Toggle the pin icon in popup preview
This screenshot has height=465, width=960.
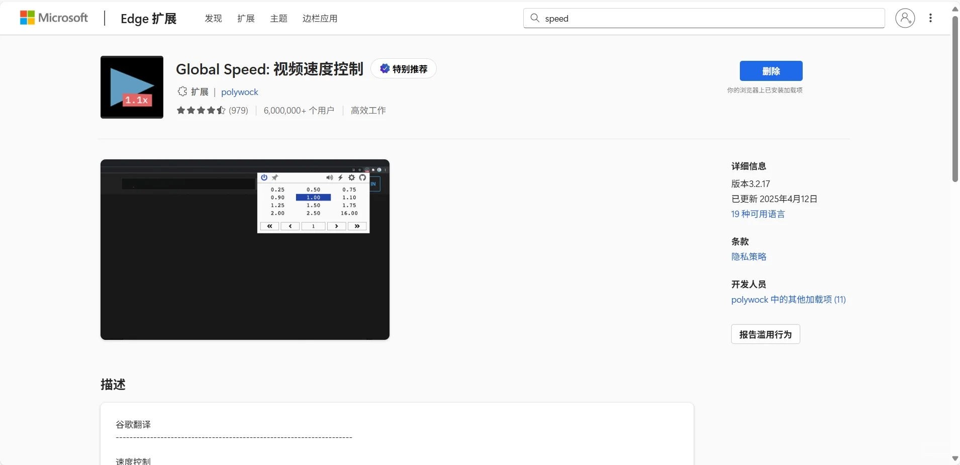[x=275, y=177]
